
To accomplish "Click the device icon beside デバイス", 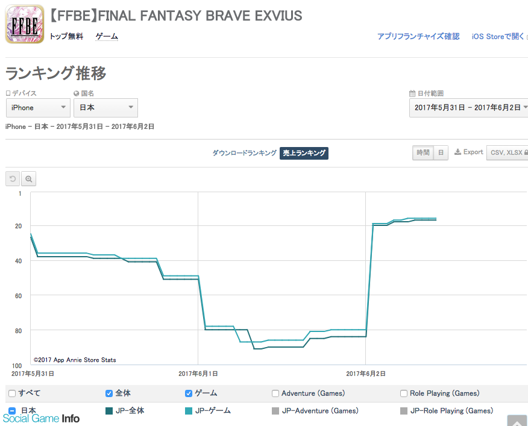I will point(8,93).
